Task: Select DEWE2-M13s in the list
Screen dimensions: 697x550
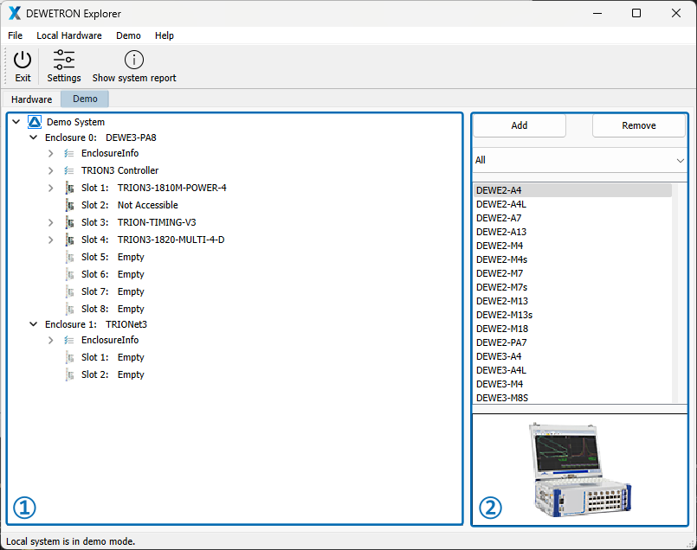Action: [572, 315]
